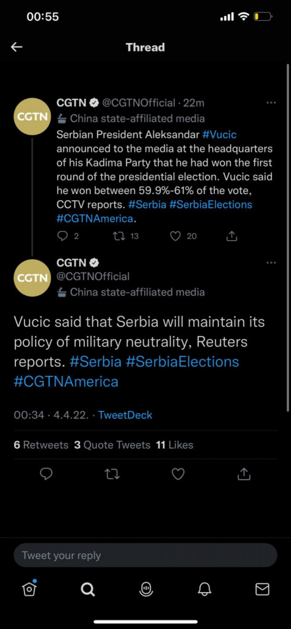
Task: Reply to the main tweet
Action: pos(46,474)
